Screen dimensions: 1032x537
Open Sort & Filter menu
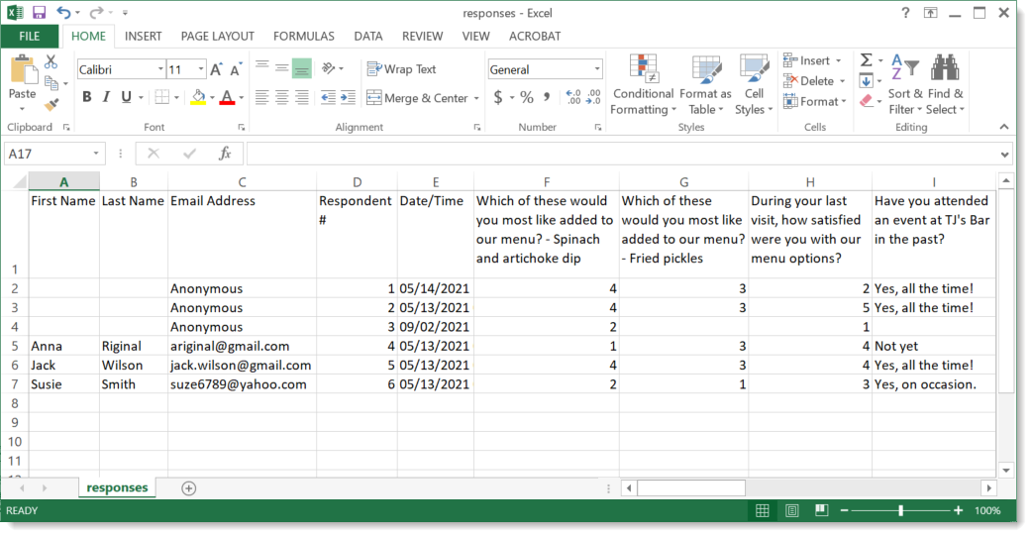pyautogui.click(x=905, y=85)
